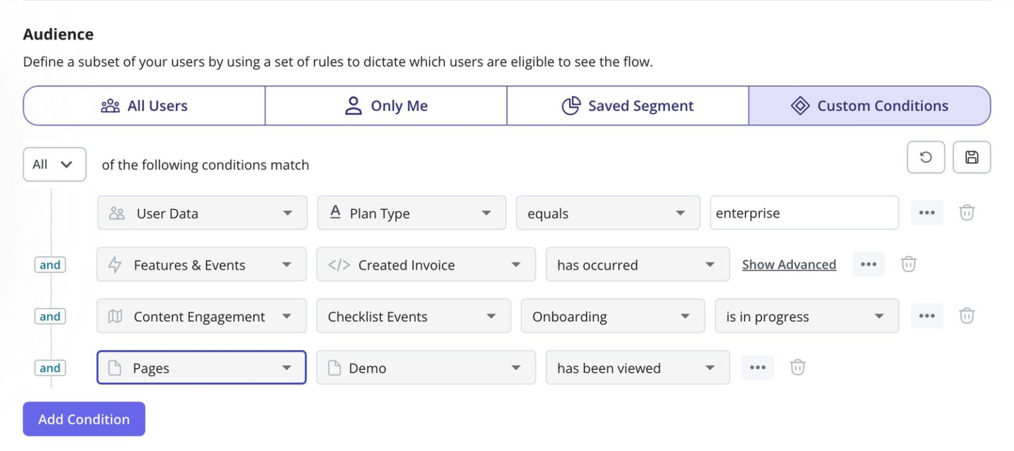Click the Show Advanced link

[x=788, y=264]
